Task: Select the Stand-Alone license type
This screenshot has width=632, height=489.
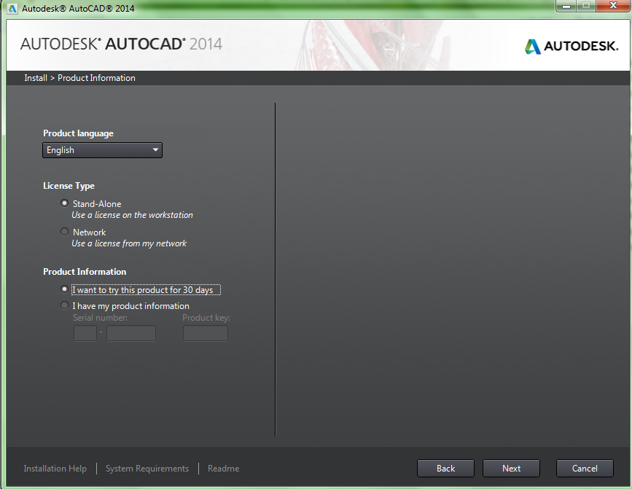Action: [x=64, y=203]
